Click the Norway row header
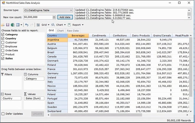Screen dimensions: 195x123 [57, 90]
